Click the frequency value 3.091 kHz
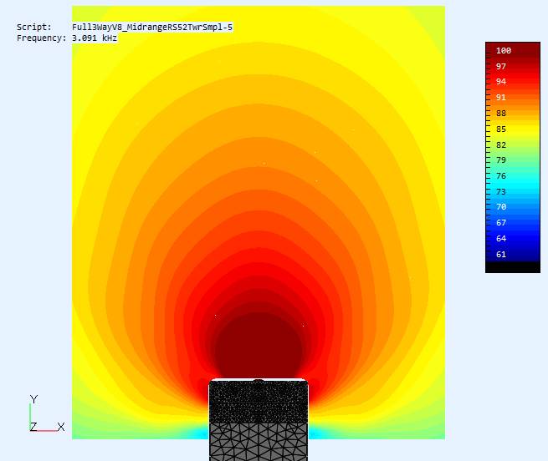The width and height of the screenshot is (548, 461). pos(95,38)
